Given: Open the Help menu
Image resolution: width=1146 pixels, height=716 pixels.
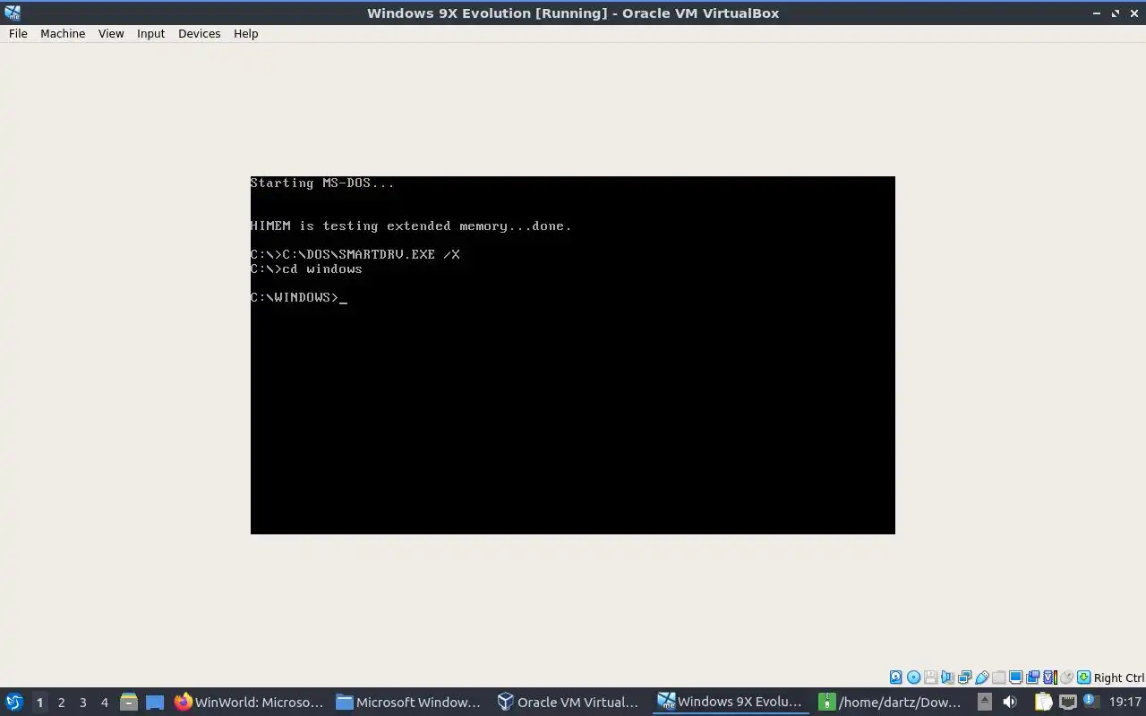Looking at the screenshot, I should (245, 33).
